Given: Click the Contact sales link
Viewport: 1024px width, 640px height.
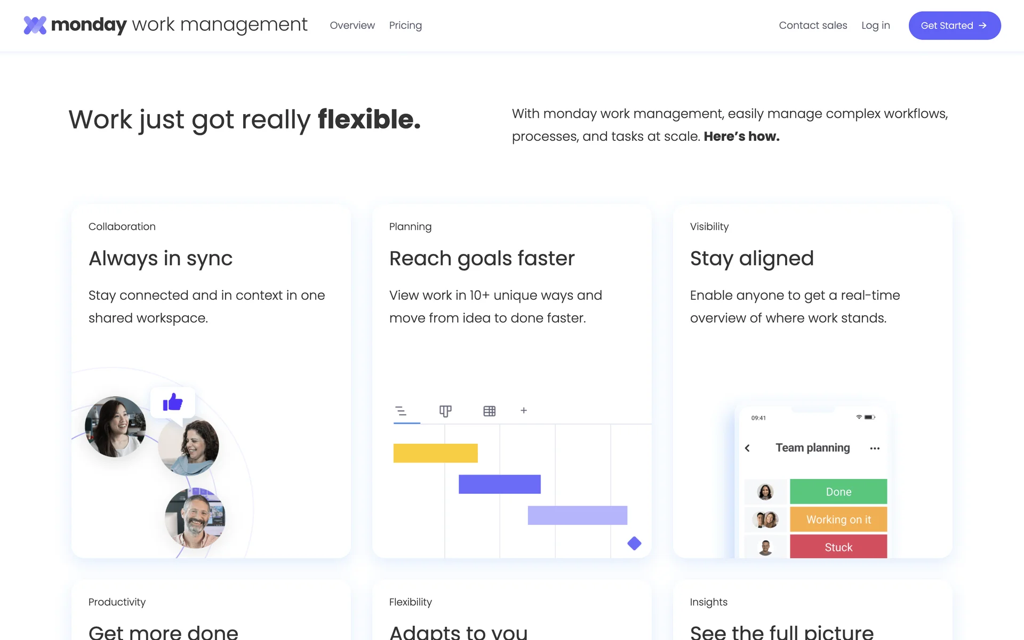Looking at the screenshot, I should pos(813,26).
